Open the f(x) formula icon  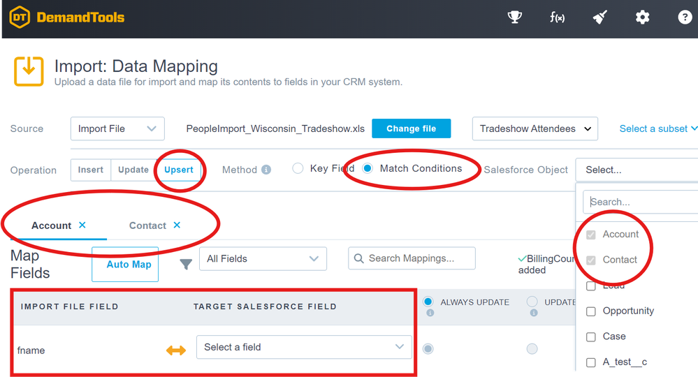tap(557, 17)
